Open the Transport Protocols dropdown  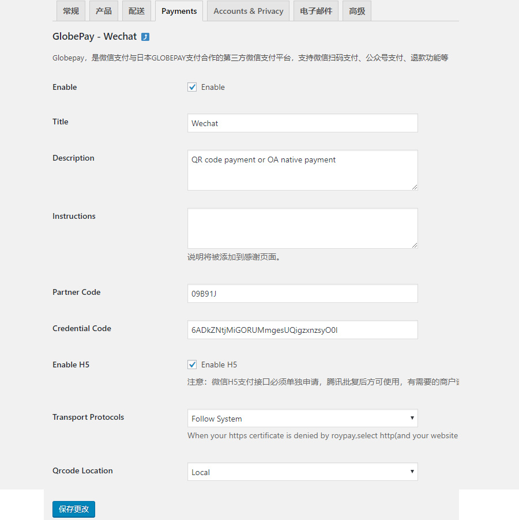(x=303, y=418)
